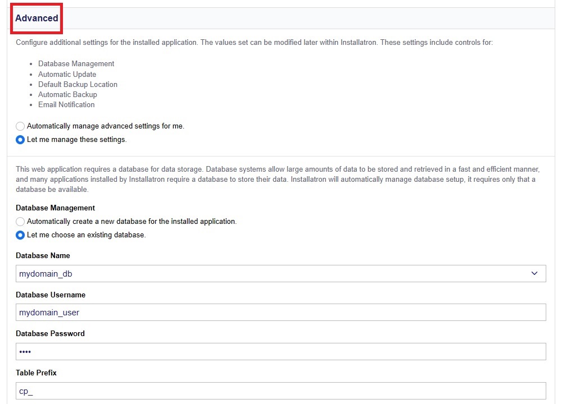Viewport: 562px width, 404px height.
Task: Select the "Let me manage these settings" option
Action: (x=20, y=139)
